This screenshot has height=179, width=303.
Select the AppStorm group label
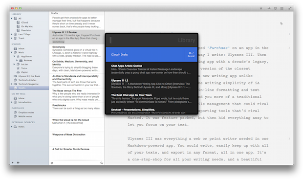click(26, 56)
